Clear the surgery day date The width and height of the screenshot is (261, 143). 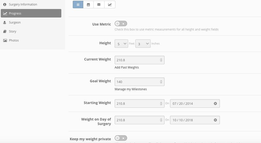(x=215, y=120)
